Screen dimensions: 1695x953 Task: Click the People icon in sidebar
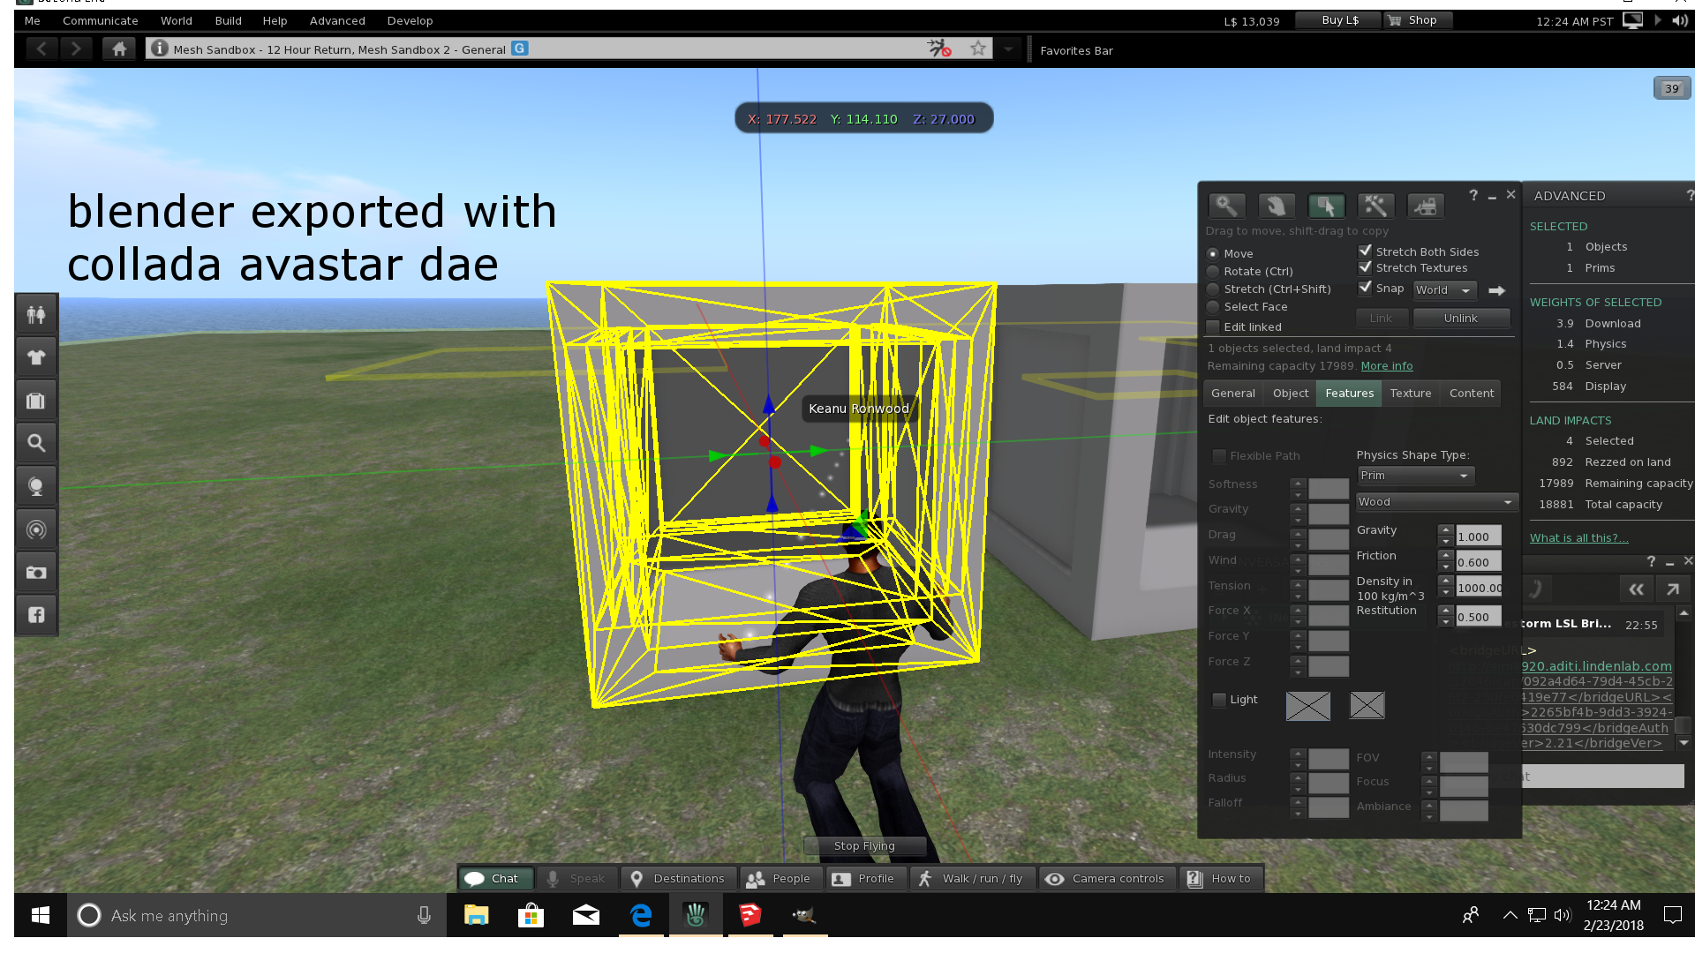click(36, 314)
